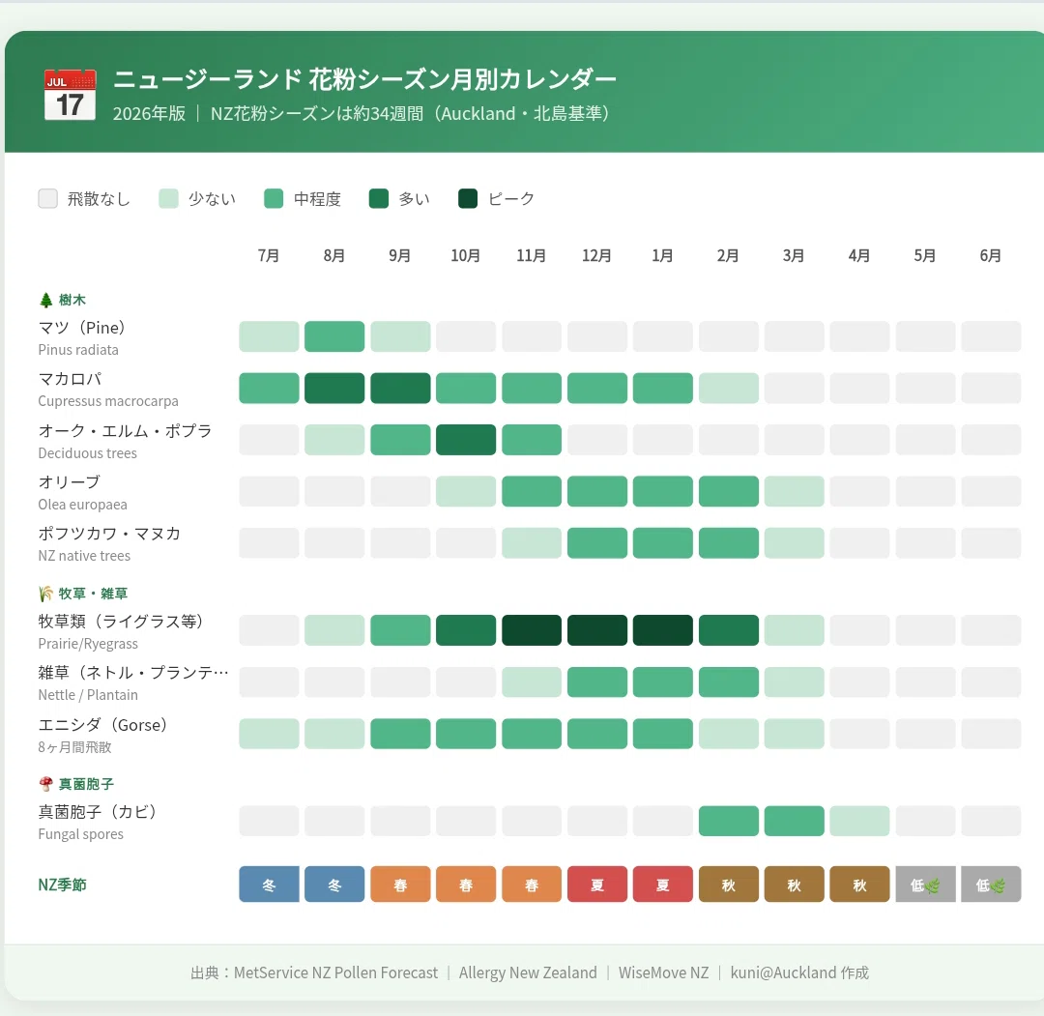Click kuni@Auckland 作成 credit
The height and width of the screenshot is (1016, 1044).
point(799,972)
